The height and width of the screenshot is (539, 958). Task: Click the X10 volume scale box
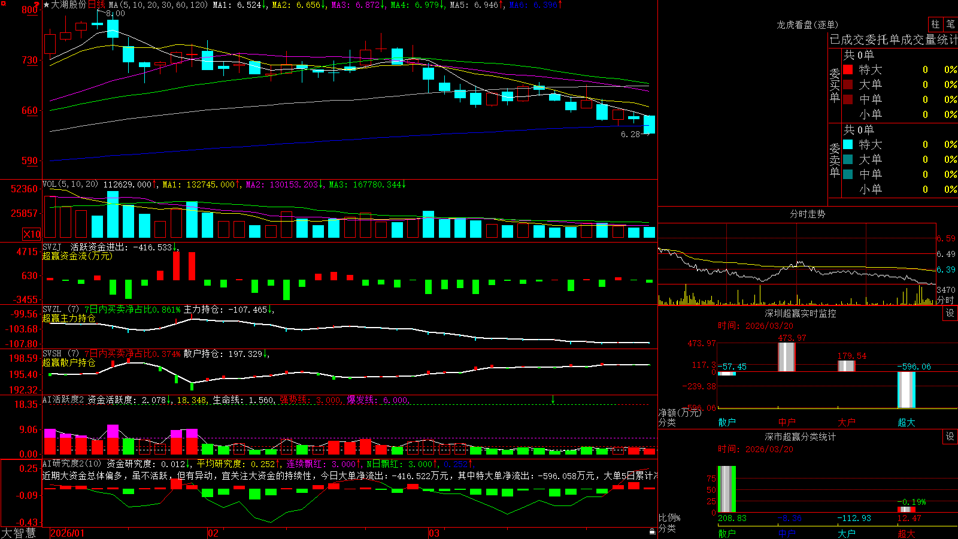(32, 234)
